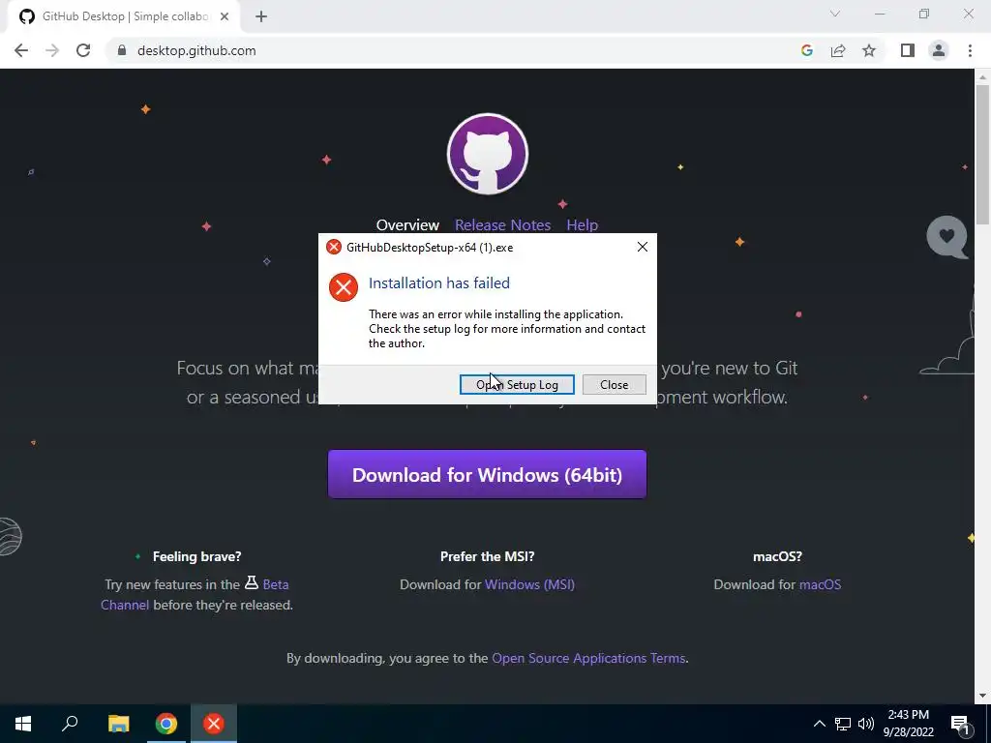Select the Overview tab on page
Image resolution: width=991 pixels, height=743 pixels.
[407, 224]
